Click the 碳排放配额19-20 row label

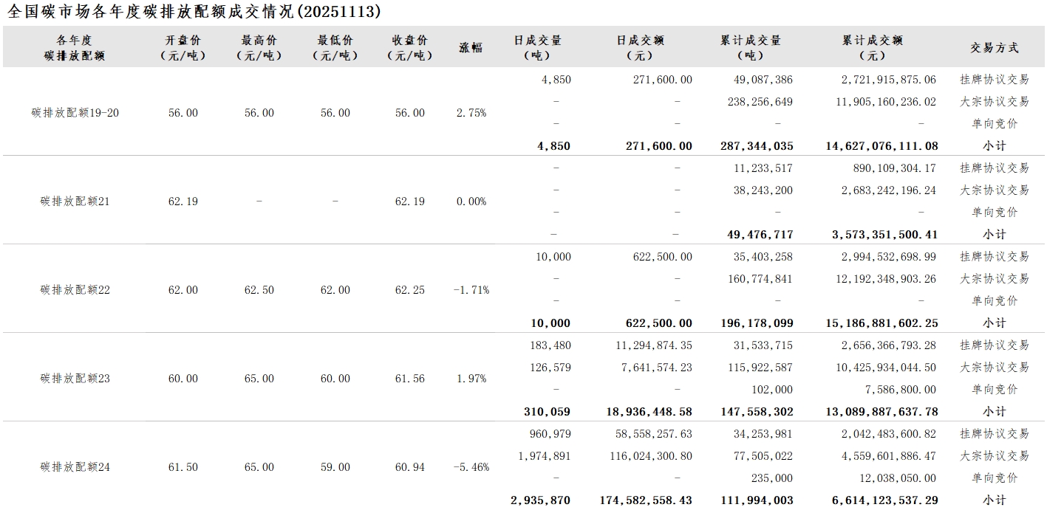pos(75,113)
